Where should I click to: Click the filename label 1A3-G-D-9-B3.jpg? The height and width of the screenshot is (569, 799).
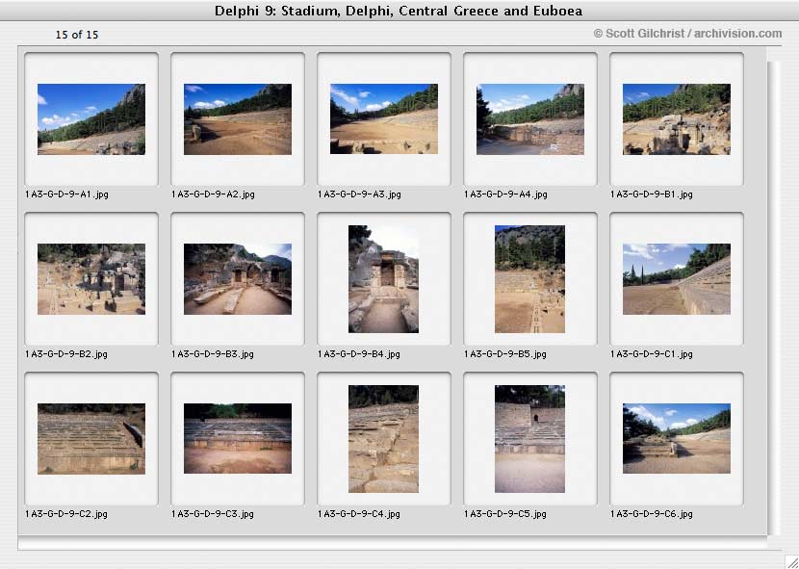coord(213,354)
